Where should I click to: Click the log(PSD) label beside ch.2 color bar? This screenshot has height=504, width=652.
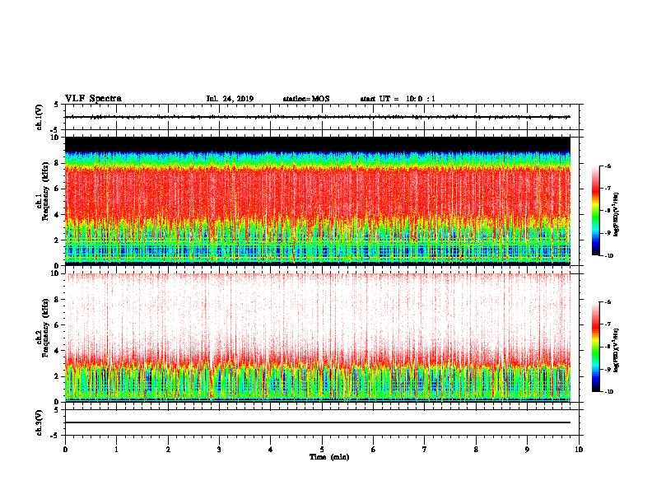[x=616, y=350]
